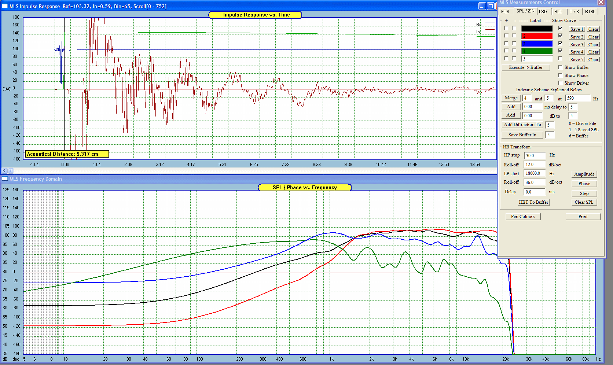The image size is (613, 365).
Task: Minimize the MLS Impulse Response window
Action: (x=482, y=6)
